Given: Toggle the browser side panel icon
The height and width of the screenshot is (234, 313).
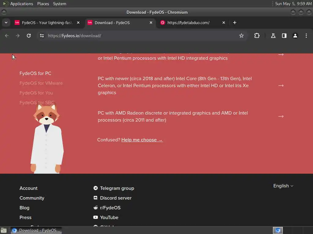Looking at the screenshot, I should coord(284,36).
